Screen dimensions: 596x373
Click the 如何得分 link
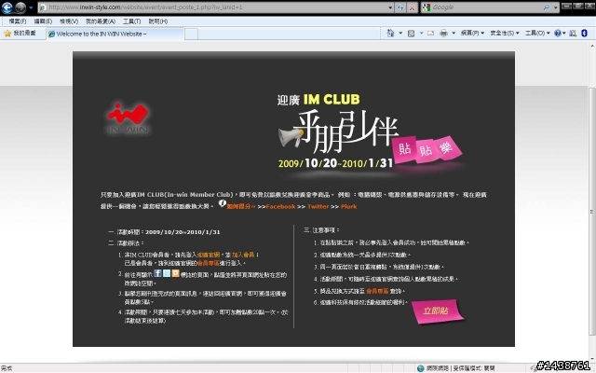[x=240, y=206]
